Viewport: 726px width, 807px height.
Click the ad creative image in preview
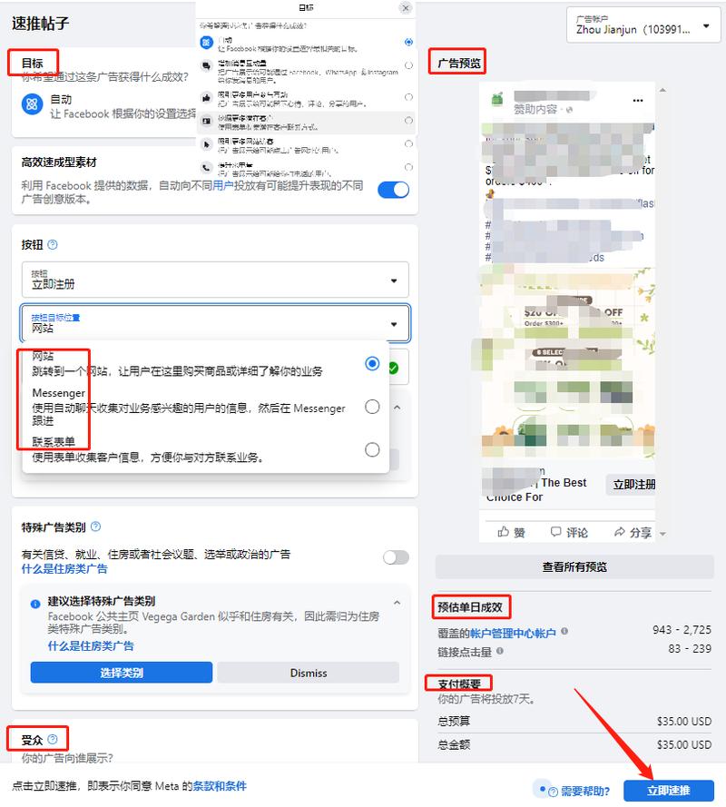pyautogui.click(x=567, y=362)
